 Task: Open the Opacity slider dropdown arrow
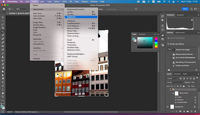tap(197, 82)
